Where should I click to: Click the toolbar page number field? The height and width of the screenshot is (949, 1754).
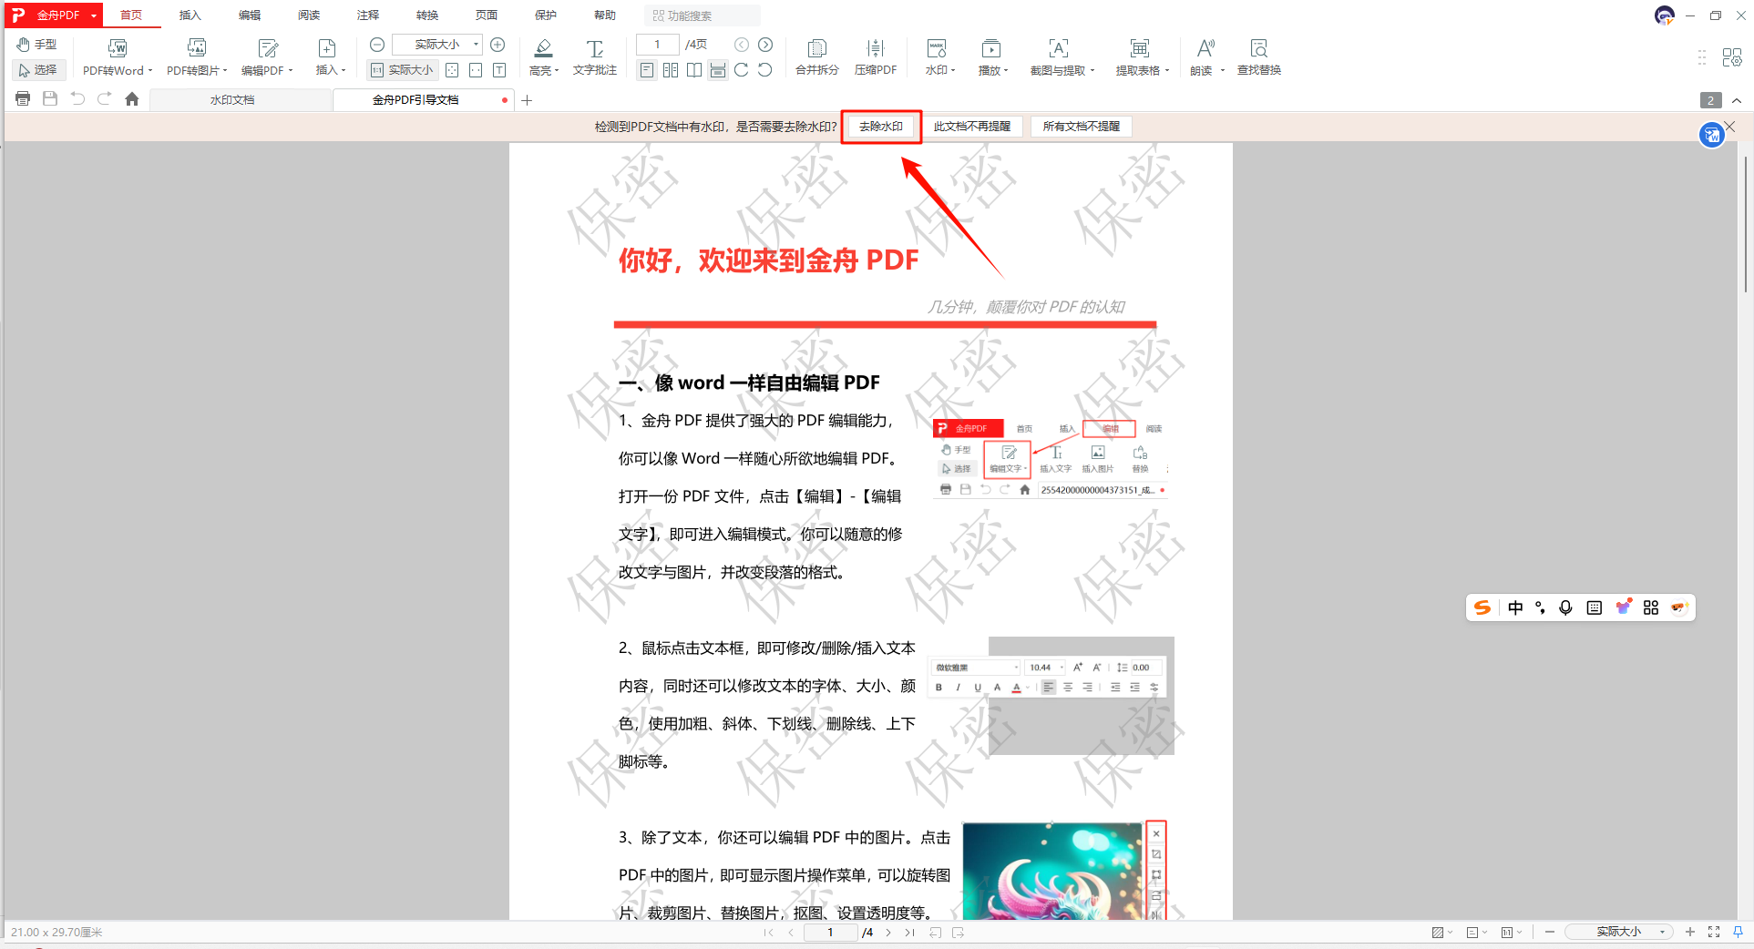click(657, 45)
